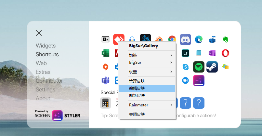262x136 pixels.
Task: Expand the 切换 submenu
Action: pos(147,55)
